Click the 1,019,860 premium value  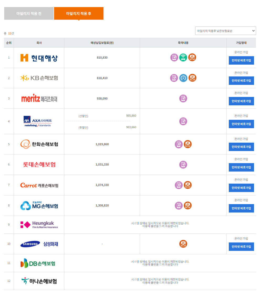[102, 144]
